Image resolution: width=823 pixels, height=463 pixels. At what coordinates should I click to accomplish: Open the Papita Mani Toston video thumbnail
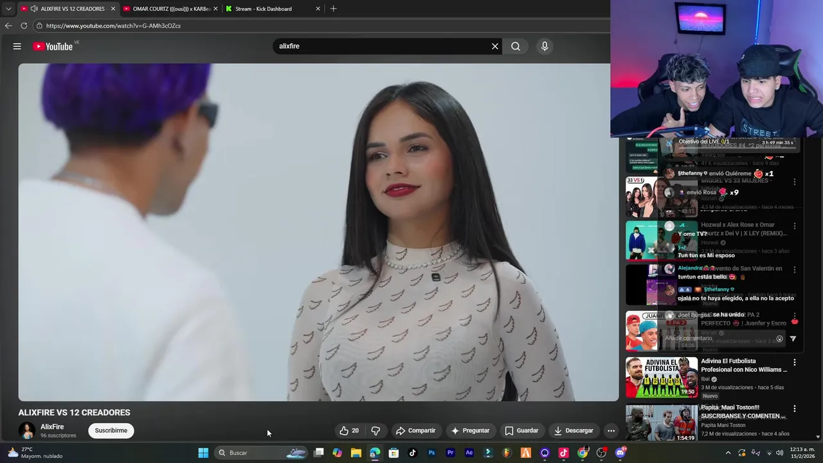pos(662,423)
